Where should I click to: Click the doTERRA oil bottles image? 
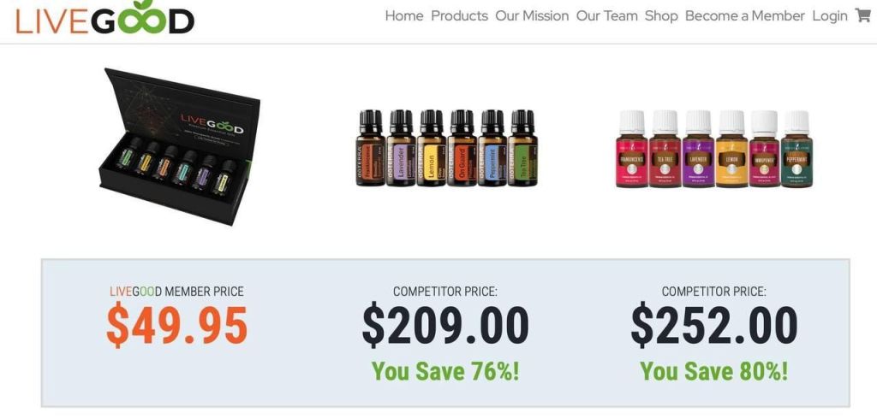[x=447, y=148]
